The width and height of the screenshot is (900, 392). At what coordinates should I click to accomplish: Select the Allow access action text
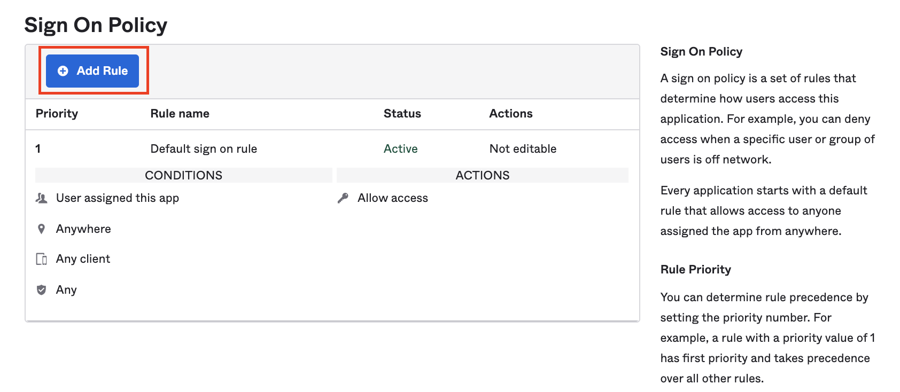click(393, 198)
